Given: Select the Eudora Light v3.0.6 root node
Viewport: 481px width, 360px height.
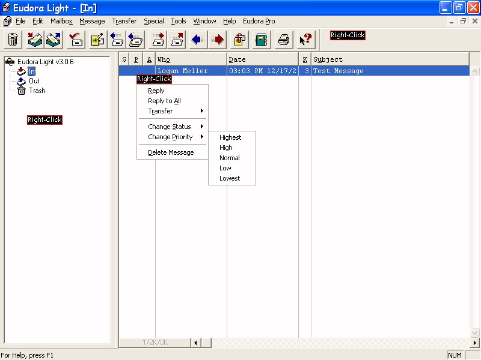Looking at the screenshot, I should coord(46,62).
